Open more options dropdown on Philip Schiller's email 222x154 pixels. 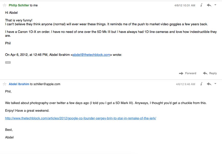[x=215, y=5]
